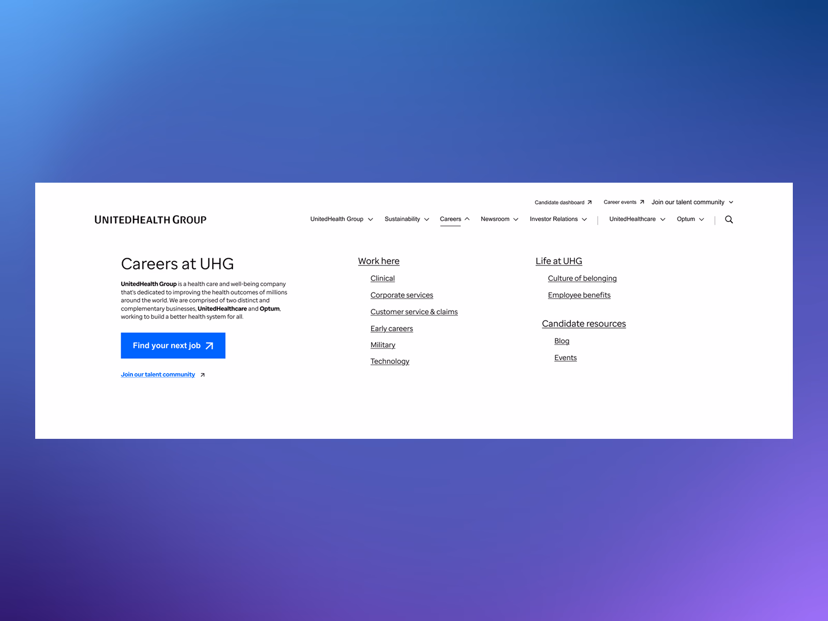The width and height of the screenshot is (828, 621).
Task: Go to the Early careers link
Action: click(x=392, y=329)
